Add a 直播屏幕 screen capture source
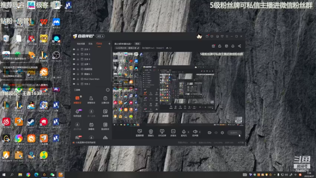 139,133
